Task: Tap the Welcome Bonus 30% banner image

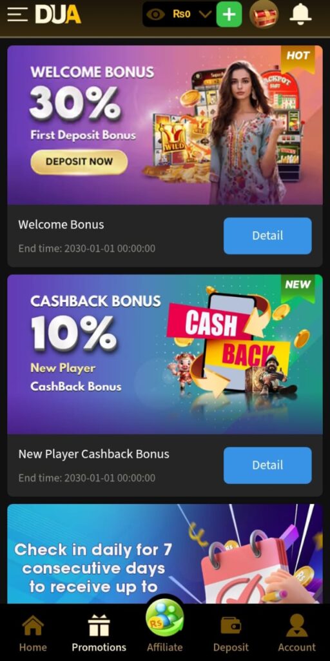Action: pos(165,125)
